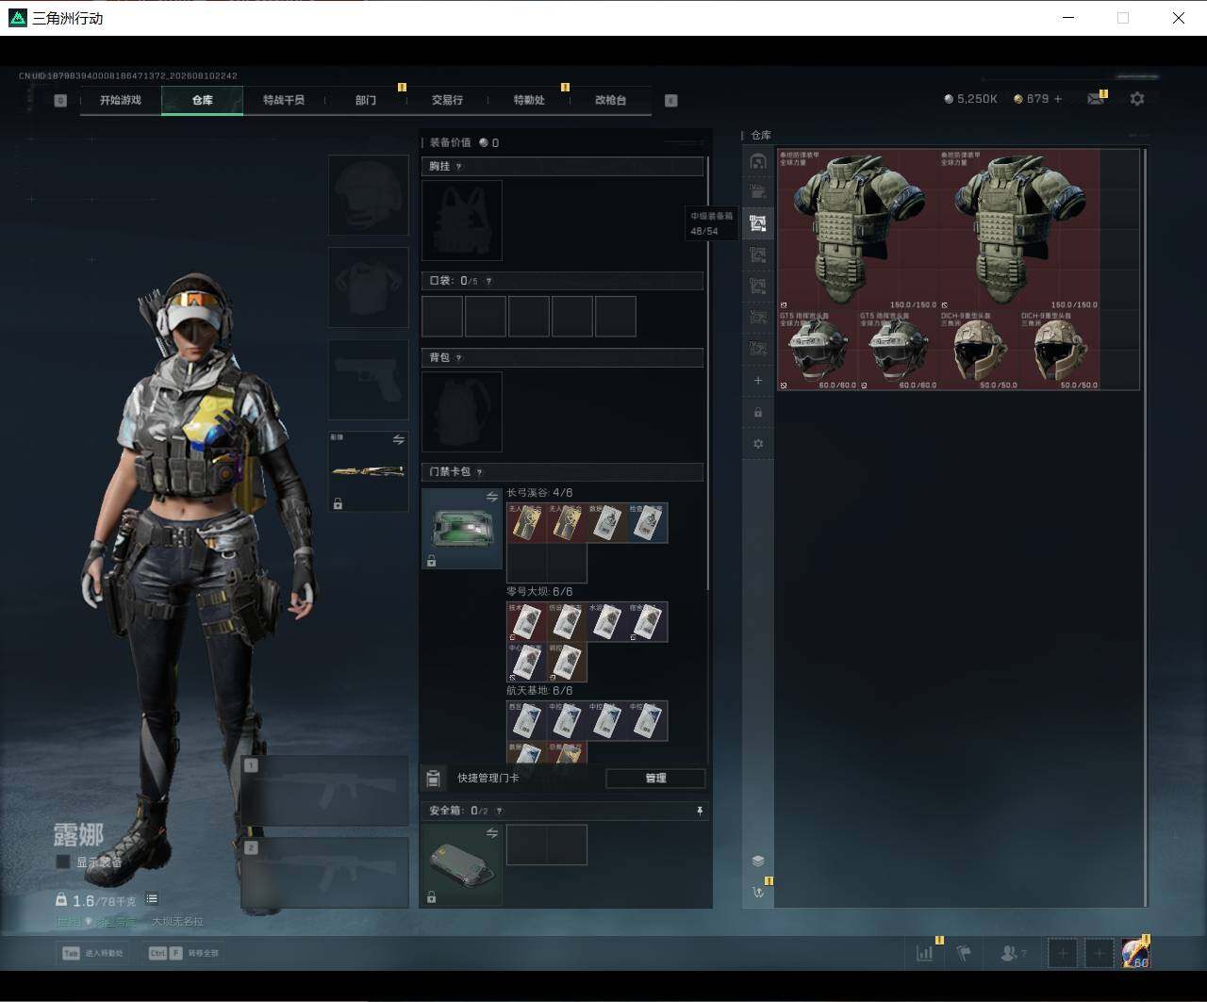Screen dimensions: 1207x1002
Task: Add a storage box with the plus icon
Action: click(758, 380)
